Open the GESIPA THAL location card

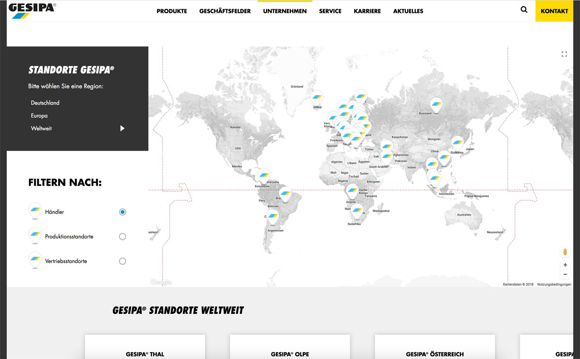coord(145,347)
